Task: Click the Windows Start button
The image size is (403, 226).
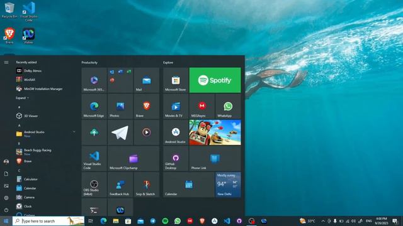Action: tap(6, 221)
